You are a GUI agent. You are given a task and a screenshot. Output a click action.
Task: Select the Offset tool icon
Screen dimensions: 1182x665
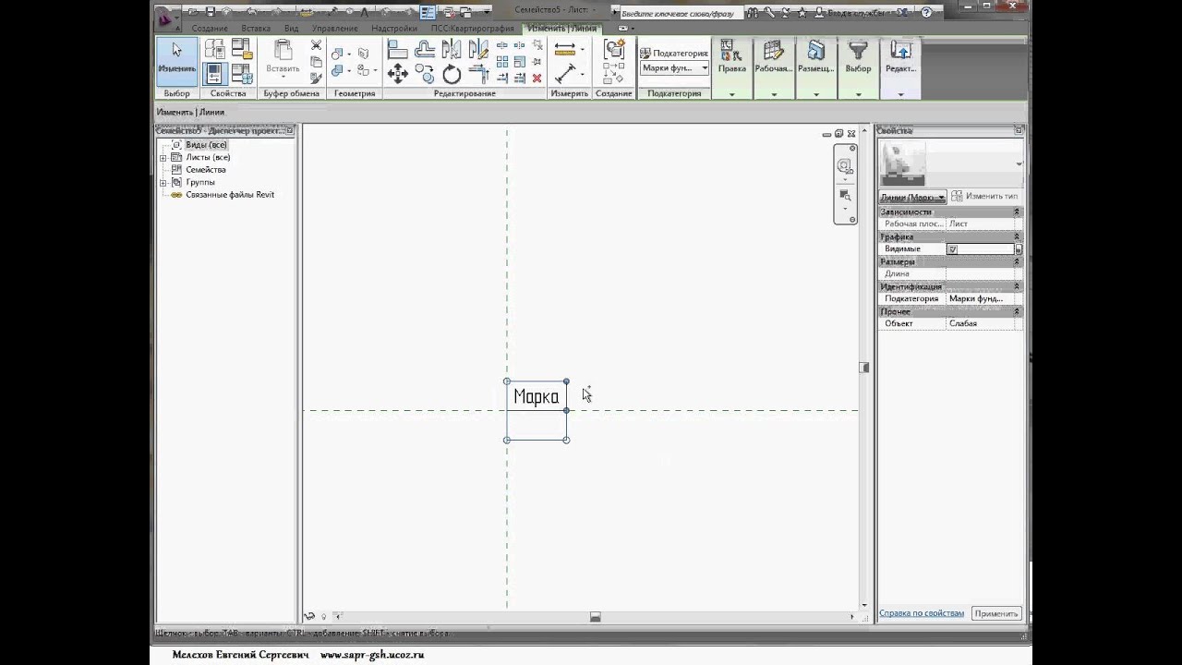425,50
